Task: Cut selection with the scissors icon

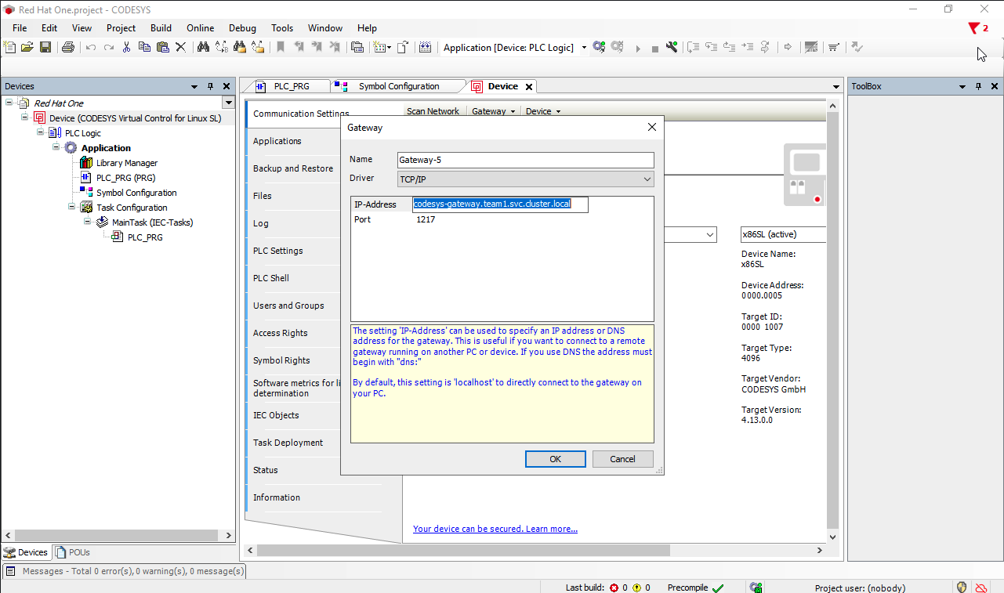Action: click(x=126, y=47)
